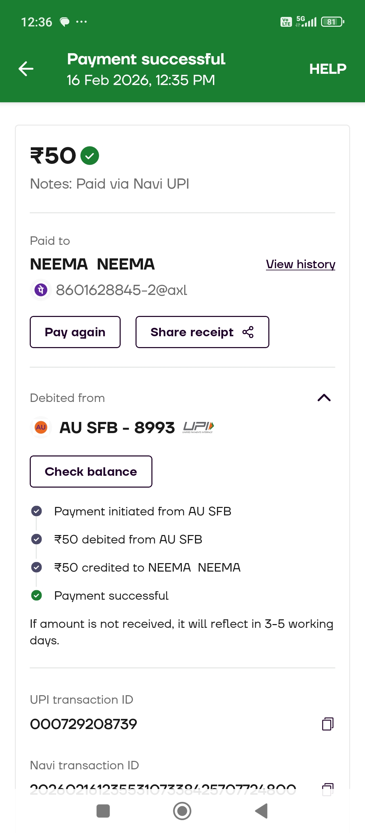Tap the green payment success checkmark
This screenshot has width=365, height=833.
[x=90, y=156]
